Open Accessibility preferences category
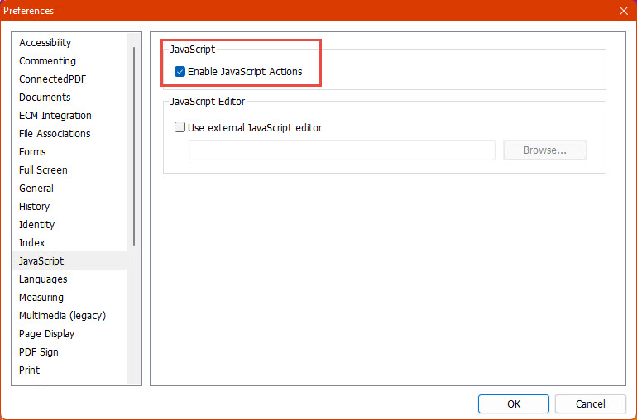637x420 pixels. [45, 43]
